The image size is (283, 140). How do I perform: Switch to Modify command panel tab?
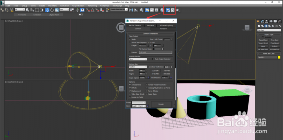[262, 21]
